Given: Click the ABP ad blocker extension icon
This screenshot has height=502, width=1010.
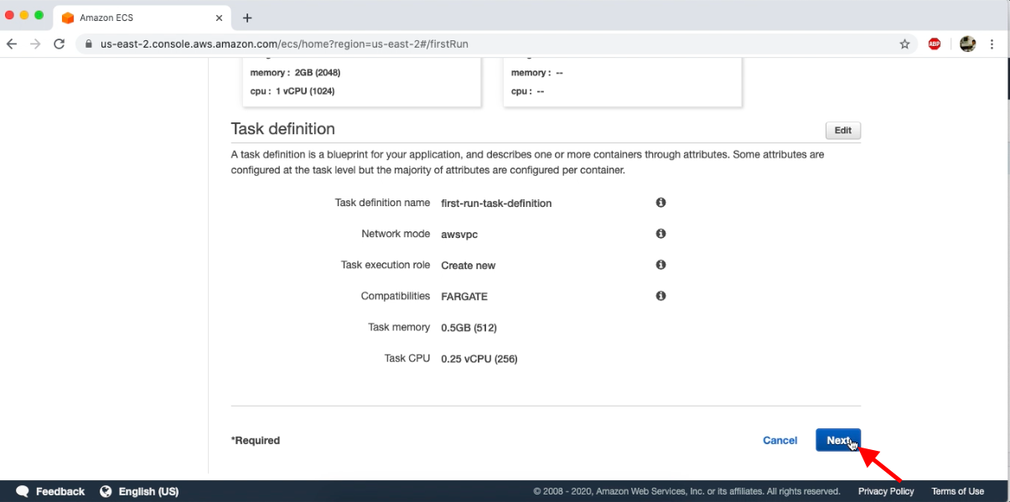Looking at the screenshot, I should coord(934,44).
